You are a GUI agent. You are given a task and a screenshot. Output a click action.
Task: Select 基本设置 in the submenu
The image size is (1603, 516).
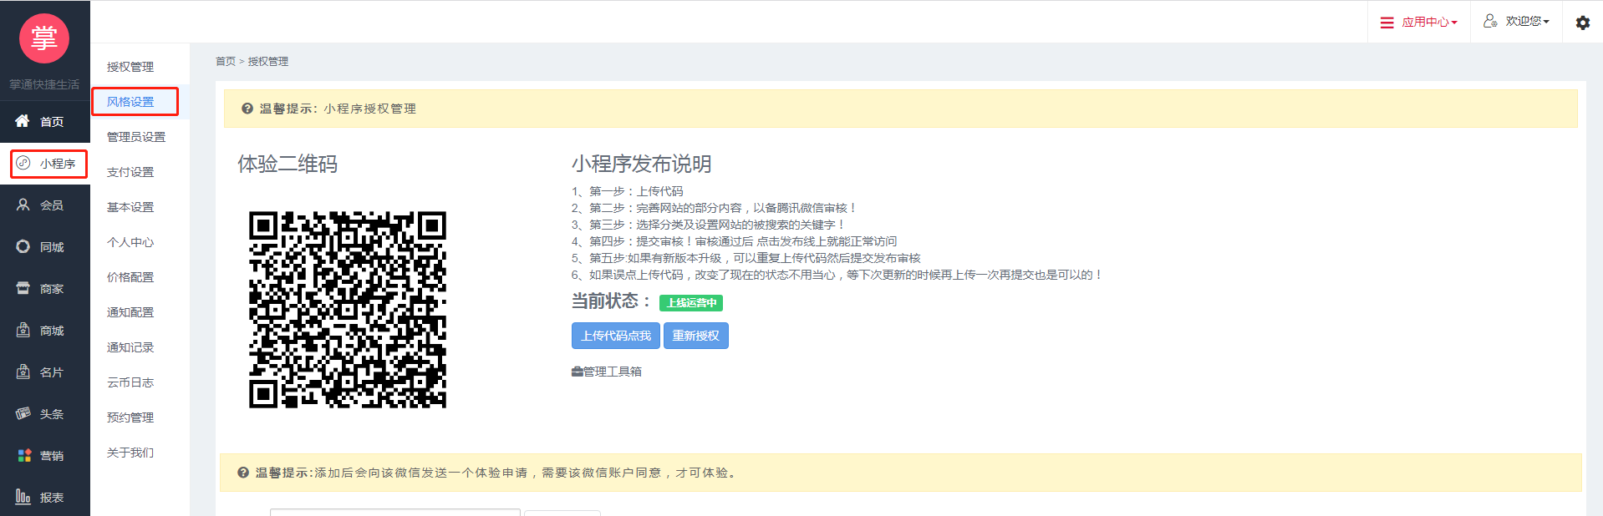[130, 207]
